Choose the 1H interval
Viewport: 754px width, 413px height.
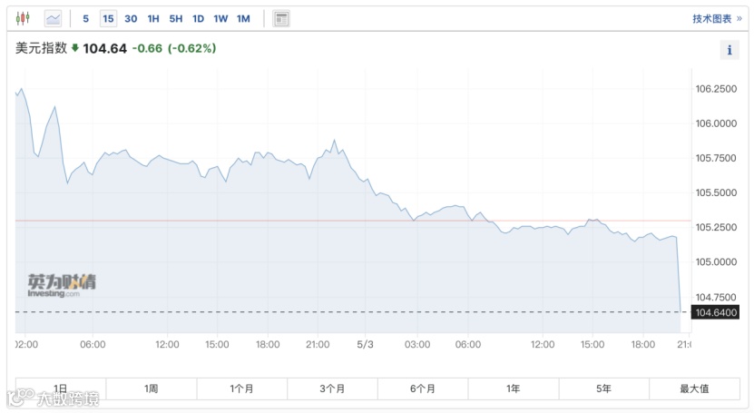point(153,19)
